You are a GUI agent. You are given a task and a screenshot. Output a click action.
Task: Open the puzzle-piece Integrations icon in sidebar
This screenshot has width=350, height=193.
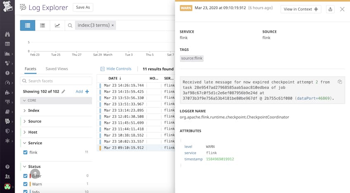coord(7,92)
